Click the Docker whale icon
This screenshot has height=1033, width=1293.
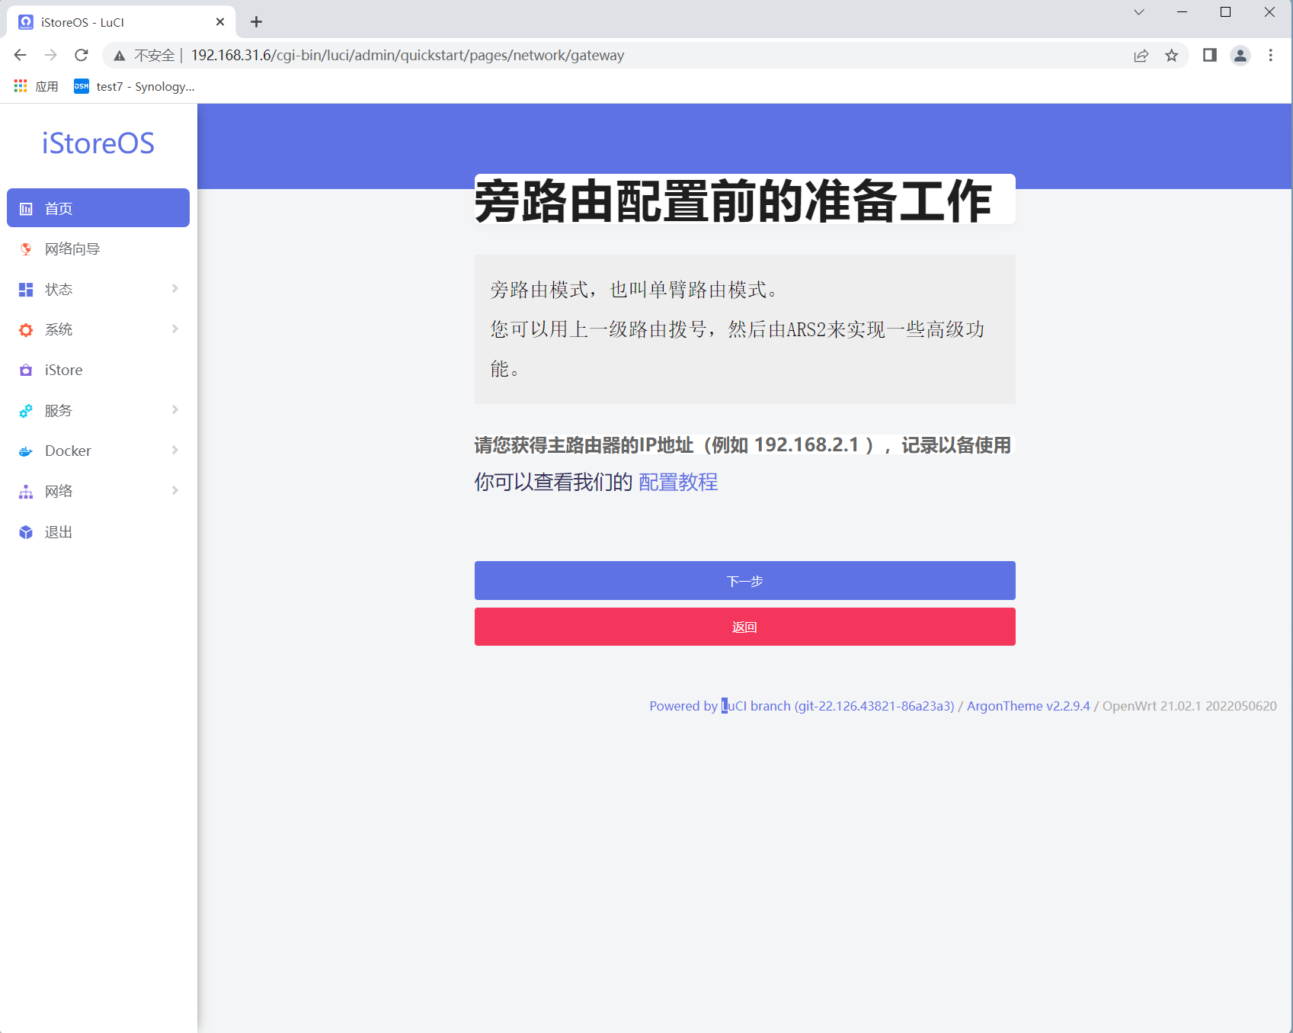[26, 451]
